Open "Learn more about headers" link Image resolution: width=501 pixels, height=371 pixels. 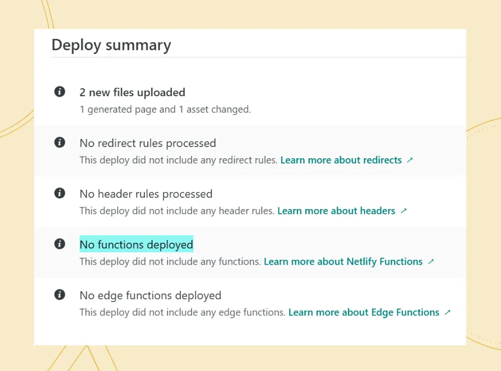[x=336, y=211]
